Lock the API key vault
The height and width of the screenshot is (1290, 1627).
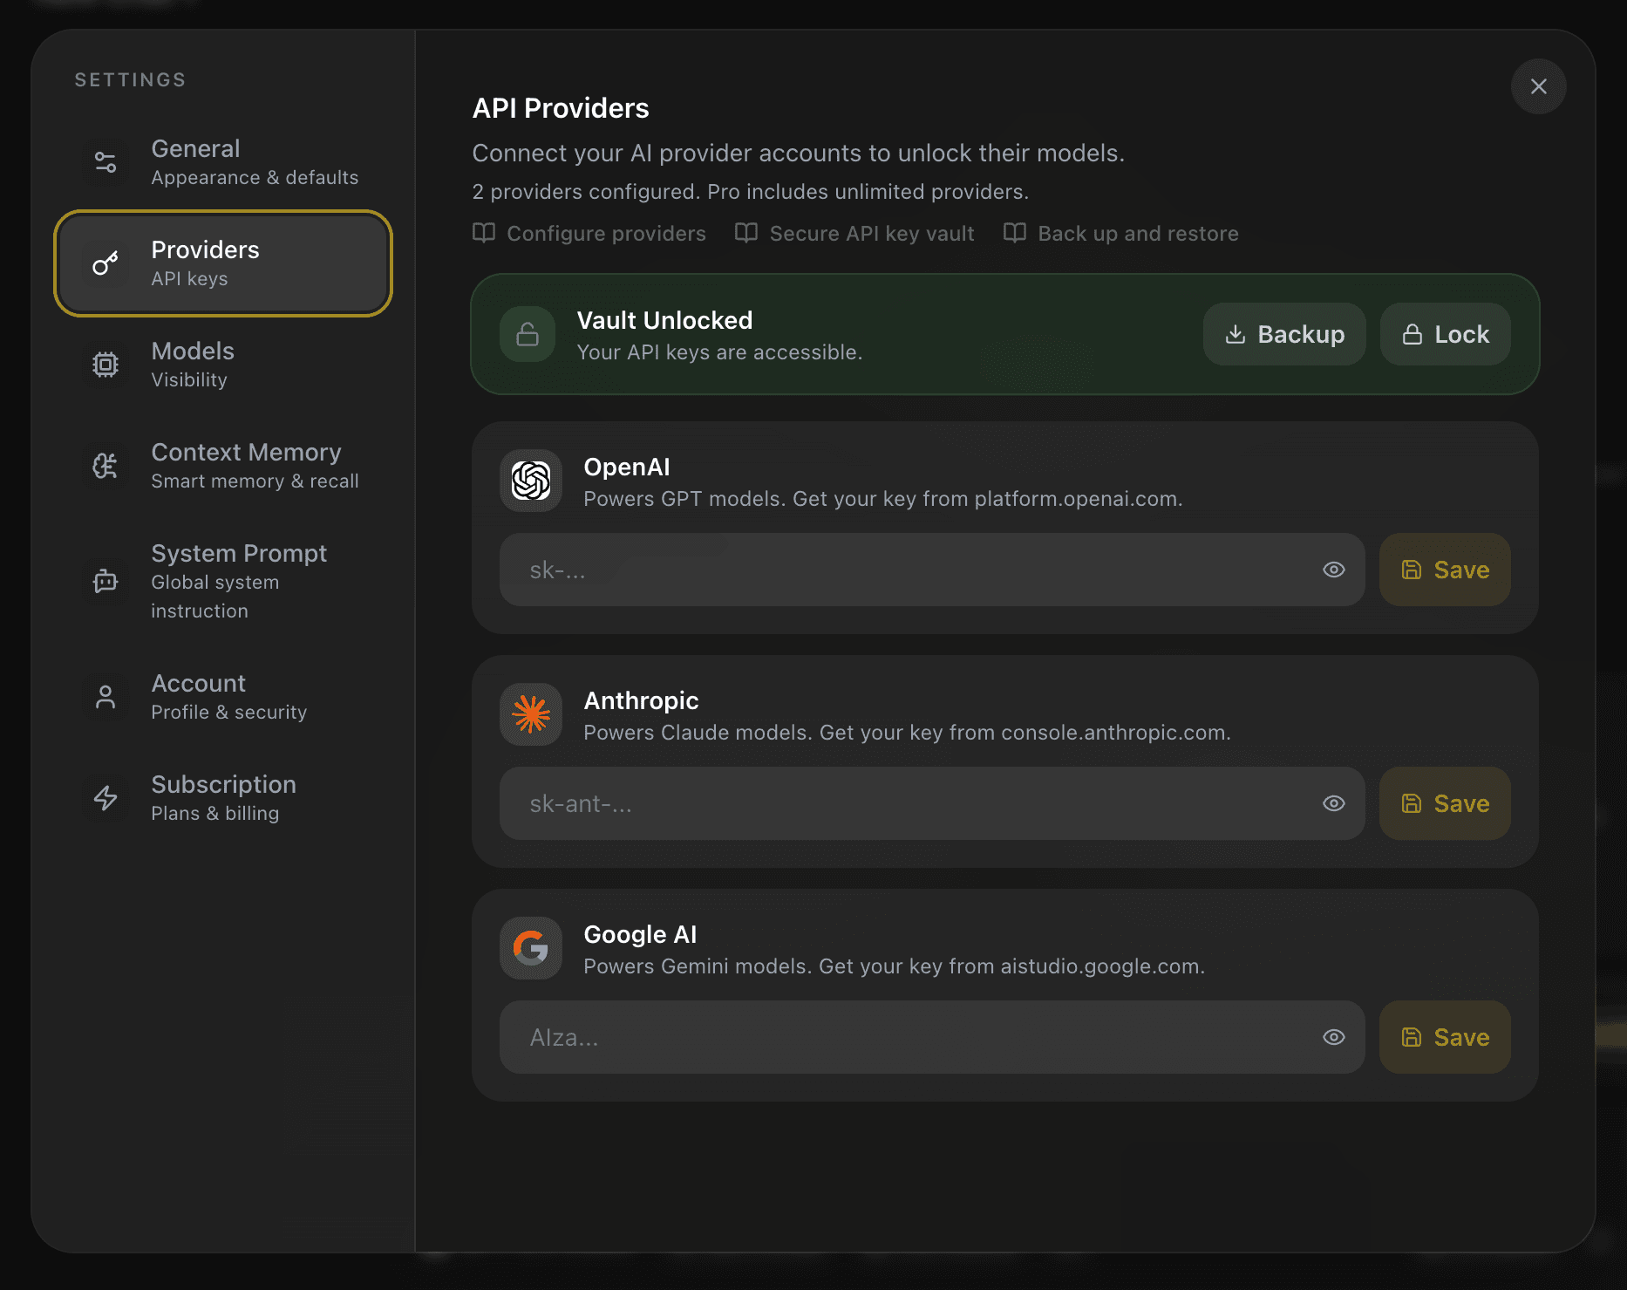(1446, 334)
